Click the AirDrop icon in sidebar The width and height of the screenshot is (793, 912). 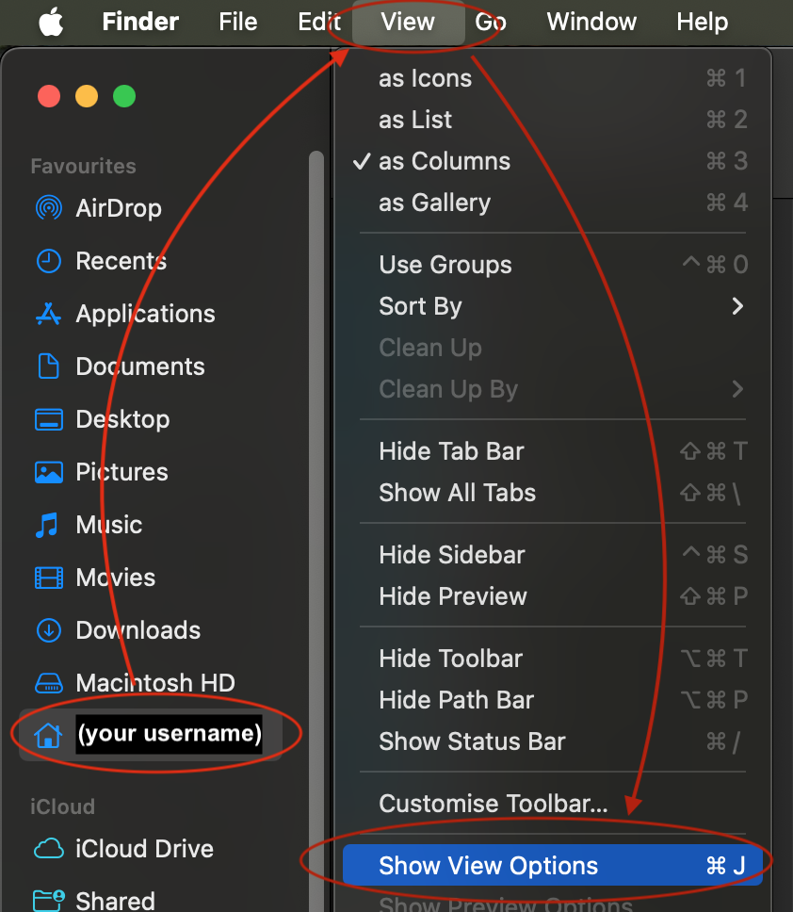pos(49,208)
